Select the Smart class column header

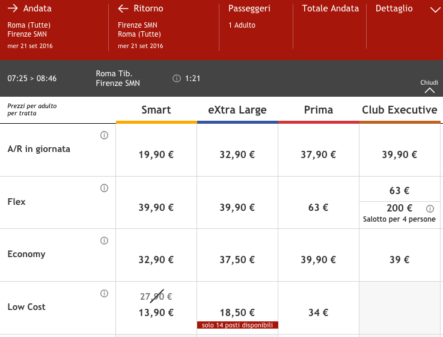pyautogui.click(x=156, y=110)
